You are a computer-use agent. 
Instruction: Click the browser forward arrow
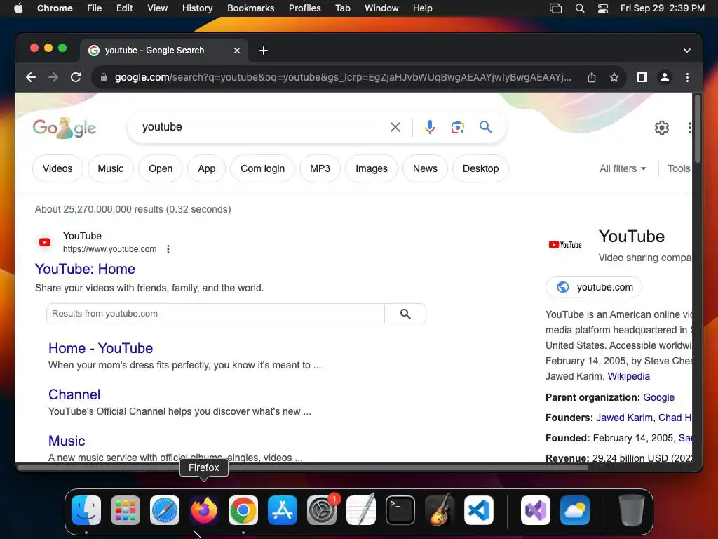click(53, 77)
